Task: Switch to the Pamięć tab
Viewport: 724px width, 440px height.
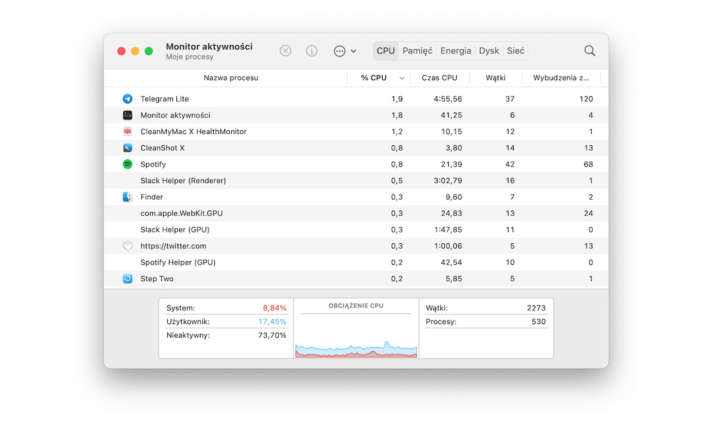Action: pos(417,51)
